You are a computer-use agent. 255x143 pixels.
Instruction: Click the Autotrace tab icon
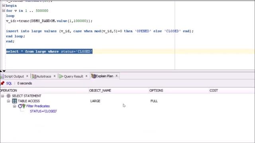(x=34, y=76)
